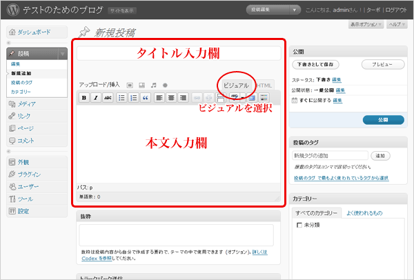Click the ターボ link in header
Viewport: 414px width, 280px height.
373,10
